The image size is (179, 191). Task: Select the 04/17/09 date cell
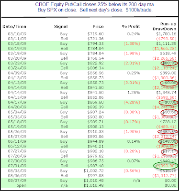tap(17, 102)
